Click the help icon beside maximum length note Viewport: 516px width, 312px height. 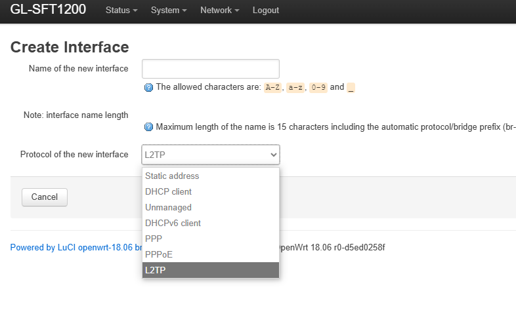(148, 127)
